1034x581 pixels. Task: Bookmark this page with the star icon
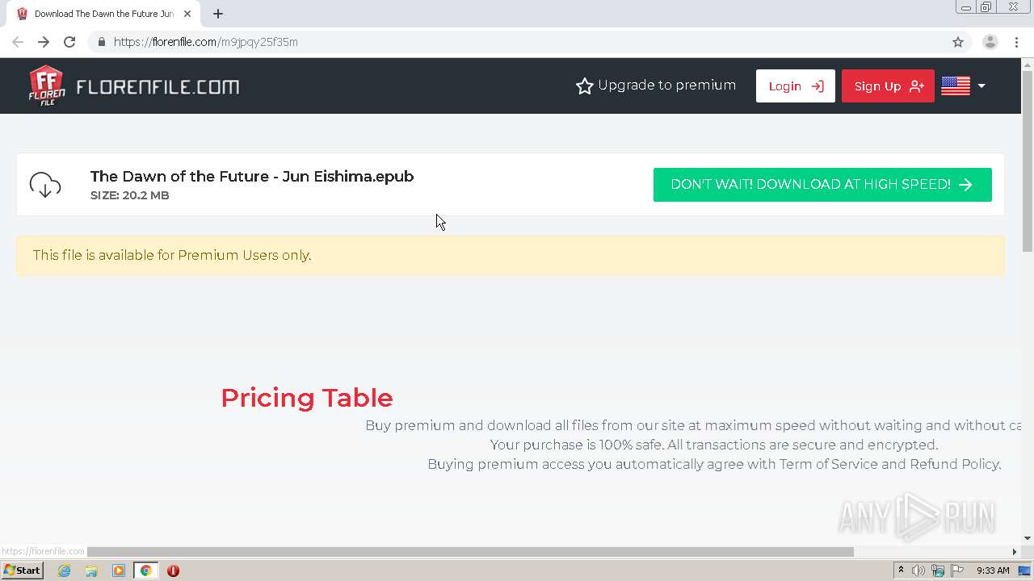pyautogui.click(x=958, y=42)
